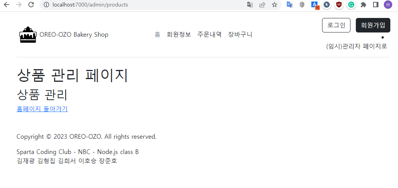The image size is (398, 188).
Task: Open the blue A translator extension icon
Action: (x=315, y=5)
